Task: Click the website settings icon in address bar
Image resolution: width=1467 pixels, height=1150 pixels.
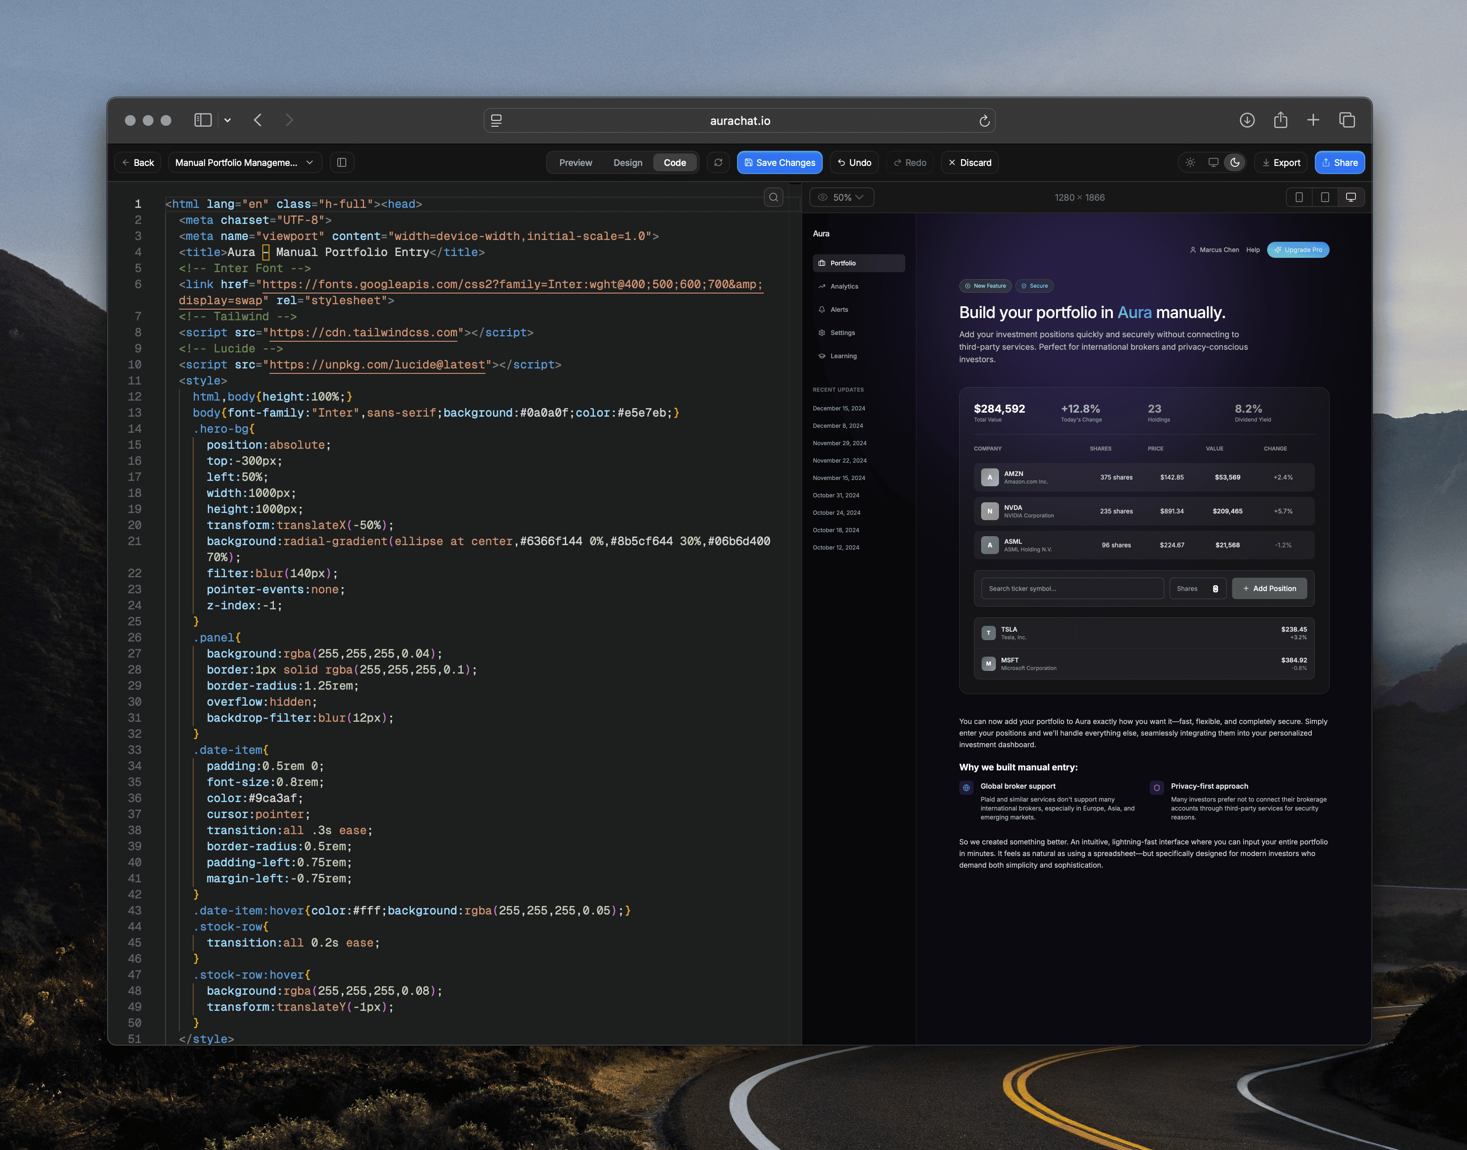Action: 496,120
